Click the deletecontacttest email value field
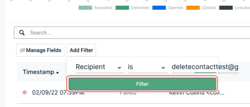The width and height of the screenshot is (250, 107). click(x=205, y=67)
